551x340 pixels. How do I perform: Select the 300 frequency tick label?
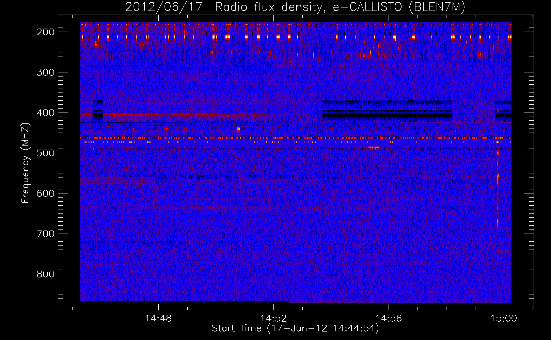tap(46, 72)
